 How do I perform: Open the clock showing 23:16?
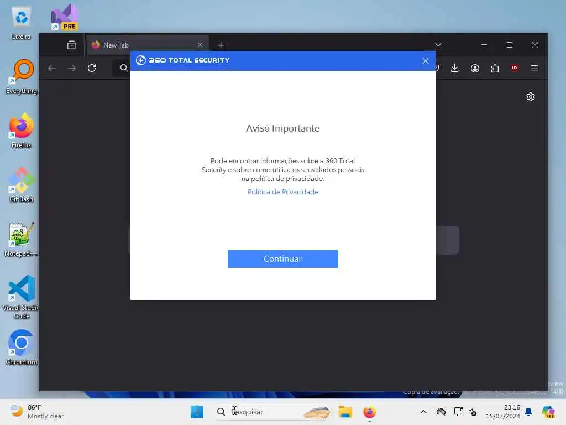point(503,412)
